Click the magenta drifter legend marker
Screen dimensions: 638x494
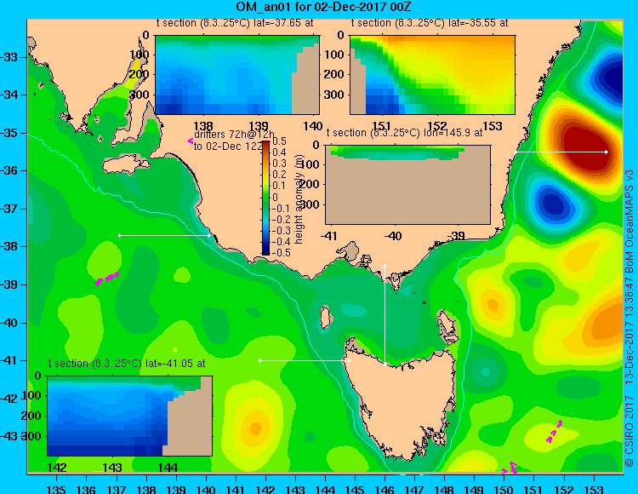(x=190, y=141)
